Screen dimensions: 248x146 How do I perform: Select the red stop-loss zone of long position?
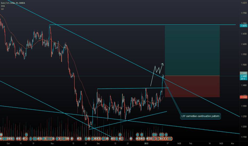pyautogui.click(x=192, y=86)
